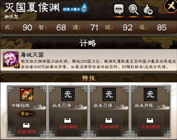Viewport: 177px width, 140px height.
Task: Click the 特技 section header
Action: click(x=89, y=78)
